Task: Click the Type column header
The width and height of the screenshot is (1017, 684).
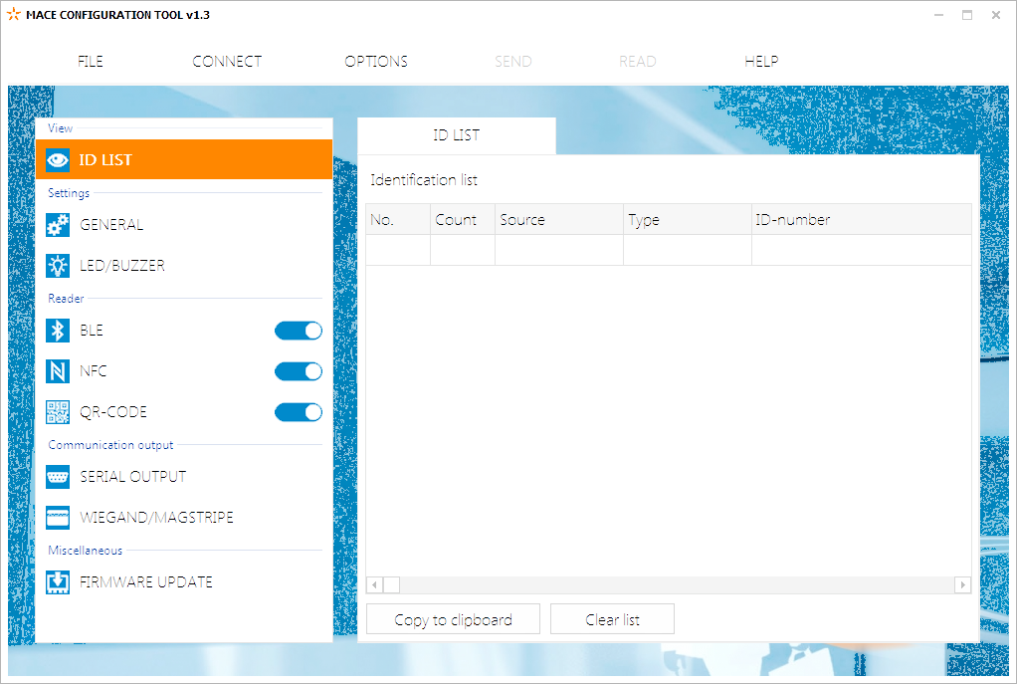Action: [688, 219]
